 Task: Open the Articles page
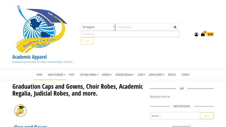click(x=172, y=75)
